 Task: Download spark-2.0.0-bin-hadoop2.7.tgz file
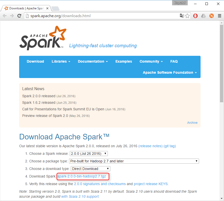click(x=82, y=176)
